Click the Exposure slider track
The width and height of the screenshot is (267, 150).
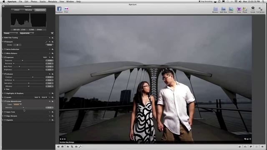pos(29,60)
